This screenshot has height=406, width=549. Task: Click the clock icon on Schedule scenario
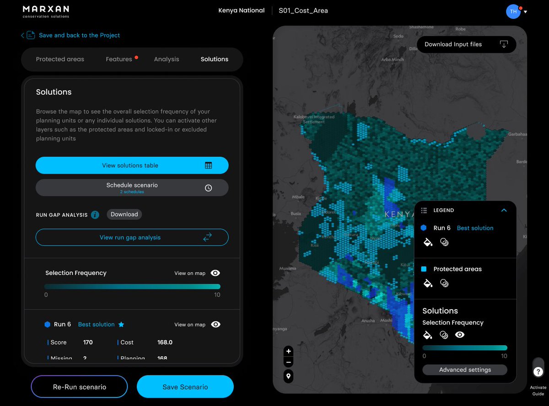pos(208,188)
